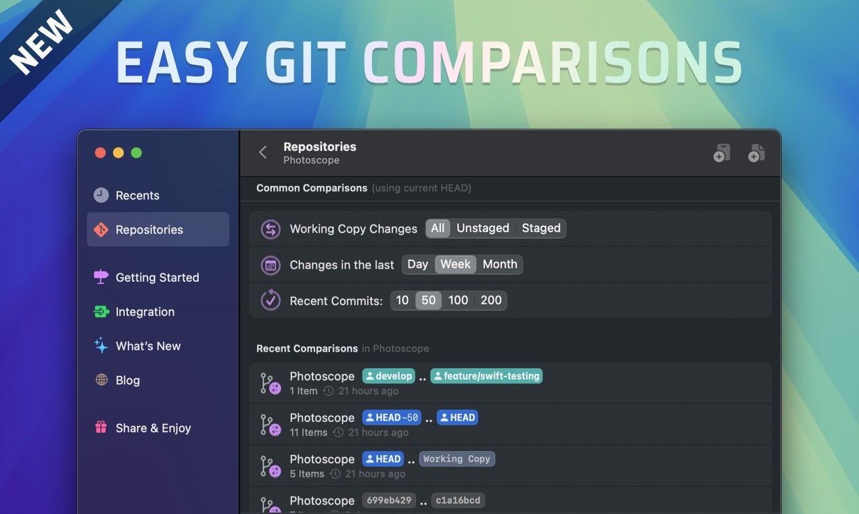The width and height of the screenshot is (859, 514).
Task: Open Getting Started in the sidebar
Action: click(158, 277)
